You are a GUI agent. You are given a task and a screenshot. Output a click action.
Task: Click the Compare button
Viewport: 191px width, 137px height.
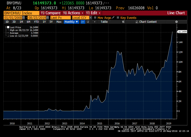pos(51,13)
